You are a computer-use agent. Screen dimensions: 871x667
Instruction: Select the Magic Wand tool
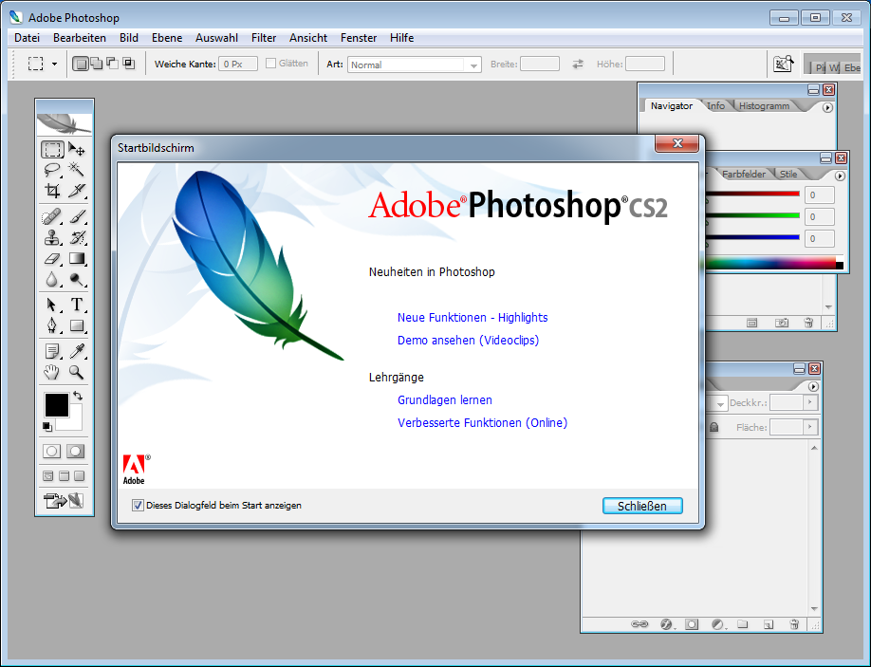77,170
